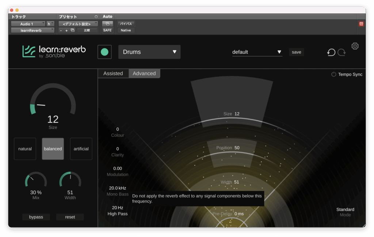This screenshot has height=237, width=374.
Task: Click the green learn record button
Action: coord(104,52)
